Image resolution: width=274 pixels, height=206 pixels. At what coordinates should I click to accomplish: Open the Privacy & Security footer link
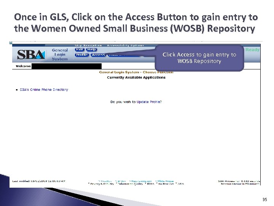pos(102,184)
